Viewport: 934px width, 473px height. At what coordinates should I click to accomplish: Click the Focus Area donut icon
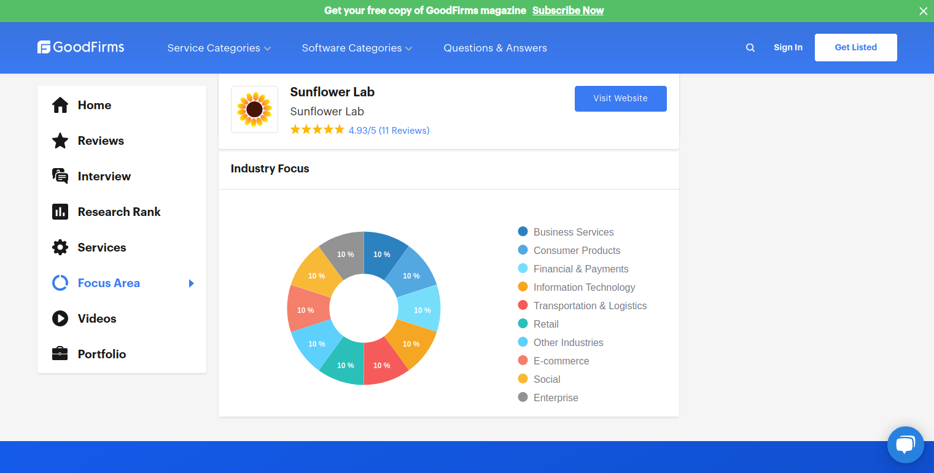pos(60,283)
